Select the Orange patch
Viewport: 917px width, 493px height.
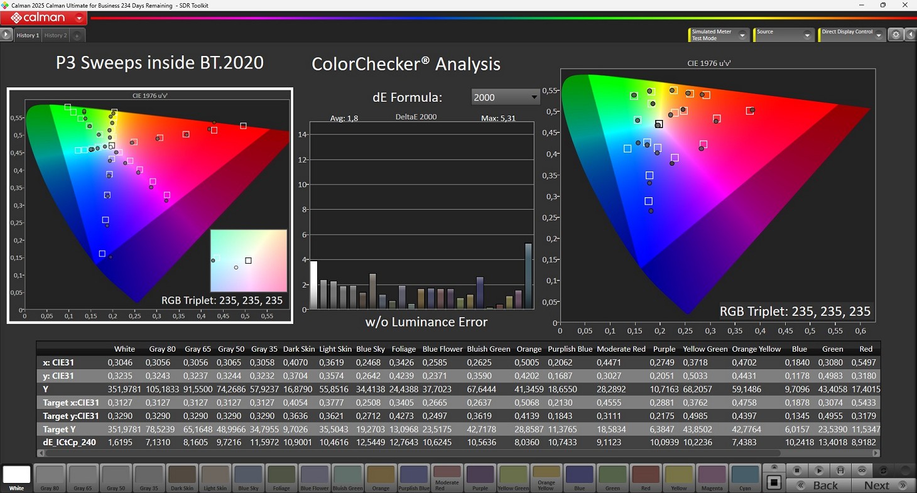[381, 478]
